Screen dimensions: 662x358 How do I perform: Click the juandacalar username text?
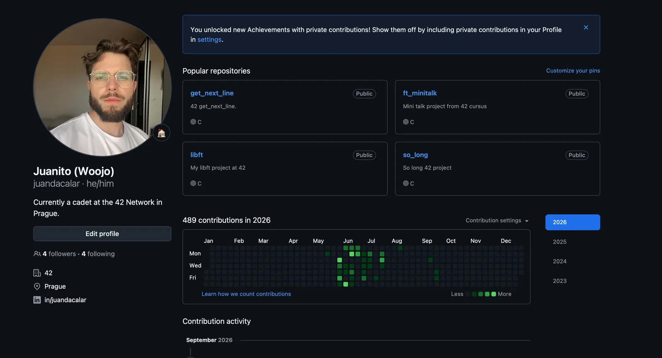[57, 184]
